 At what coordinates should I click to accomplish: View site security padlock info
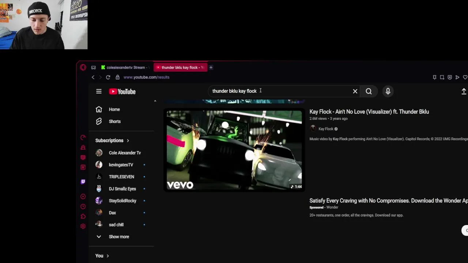click(117, 77)
